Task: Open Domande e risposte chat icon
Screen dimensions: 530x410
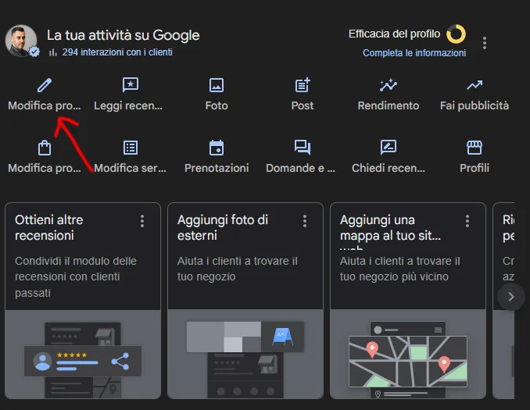Action: coord(303,148)
